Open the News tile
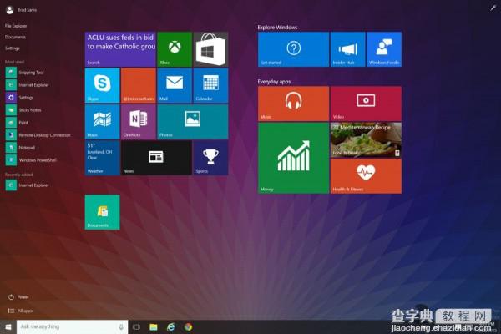Viewport: 501px width, 334px height. click(x=157, y=158)
